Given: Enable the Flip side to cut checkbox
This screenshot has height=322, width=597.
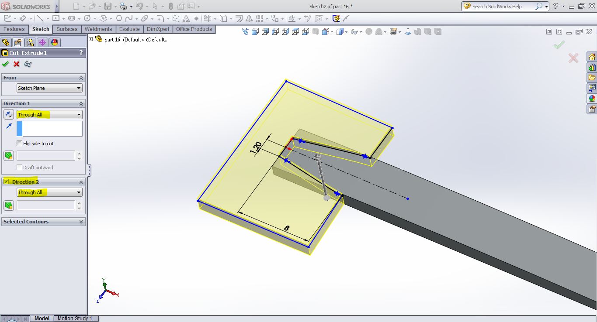Looking at the screenshot, I should click(x=19, y=144).
